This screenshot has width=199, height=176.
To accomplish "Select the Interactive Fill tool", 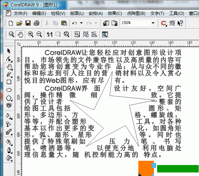I will (x=9, y=116).
